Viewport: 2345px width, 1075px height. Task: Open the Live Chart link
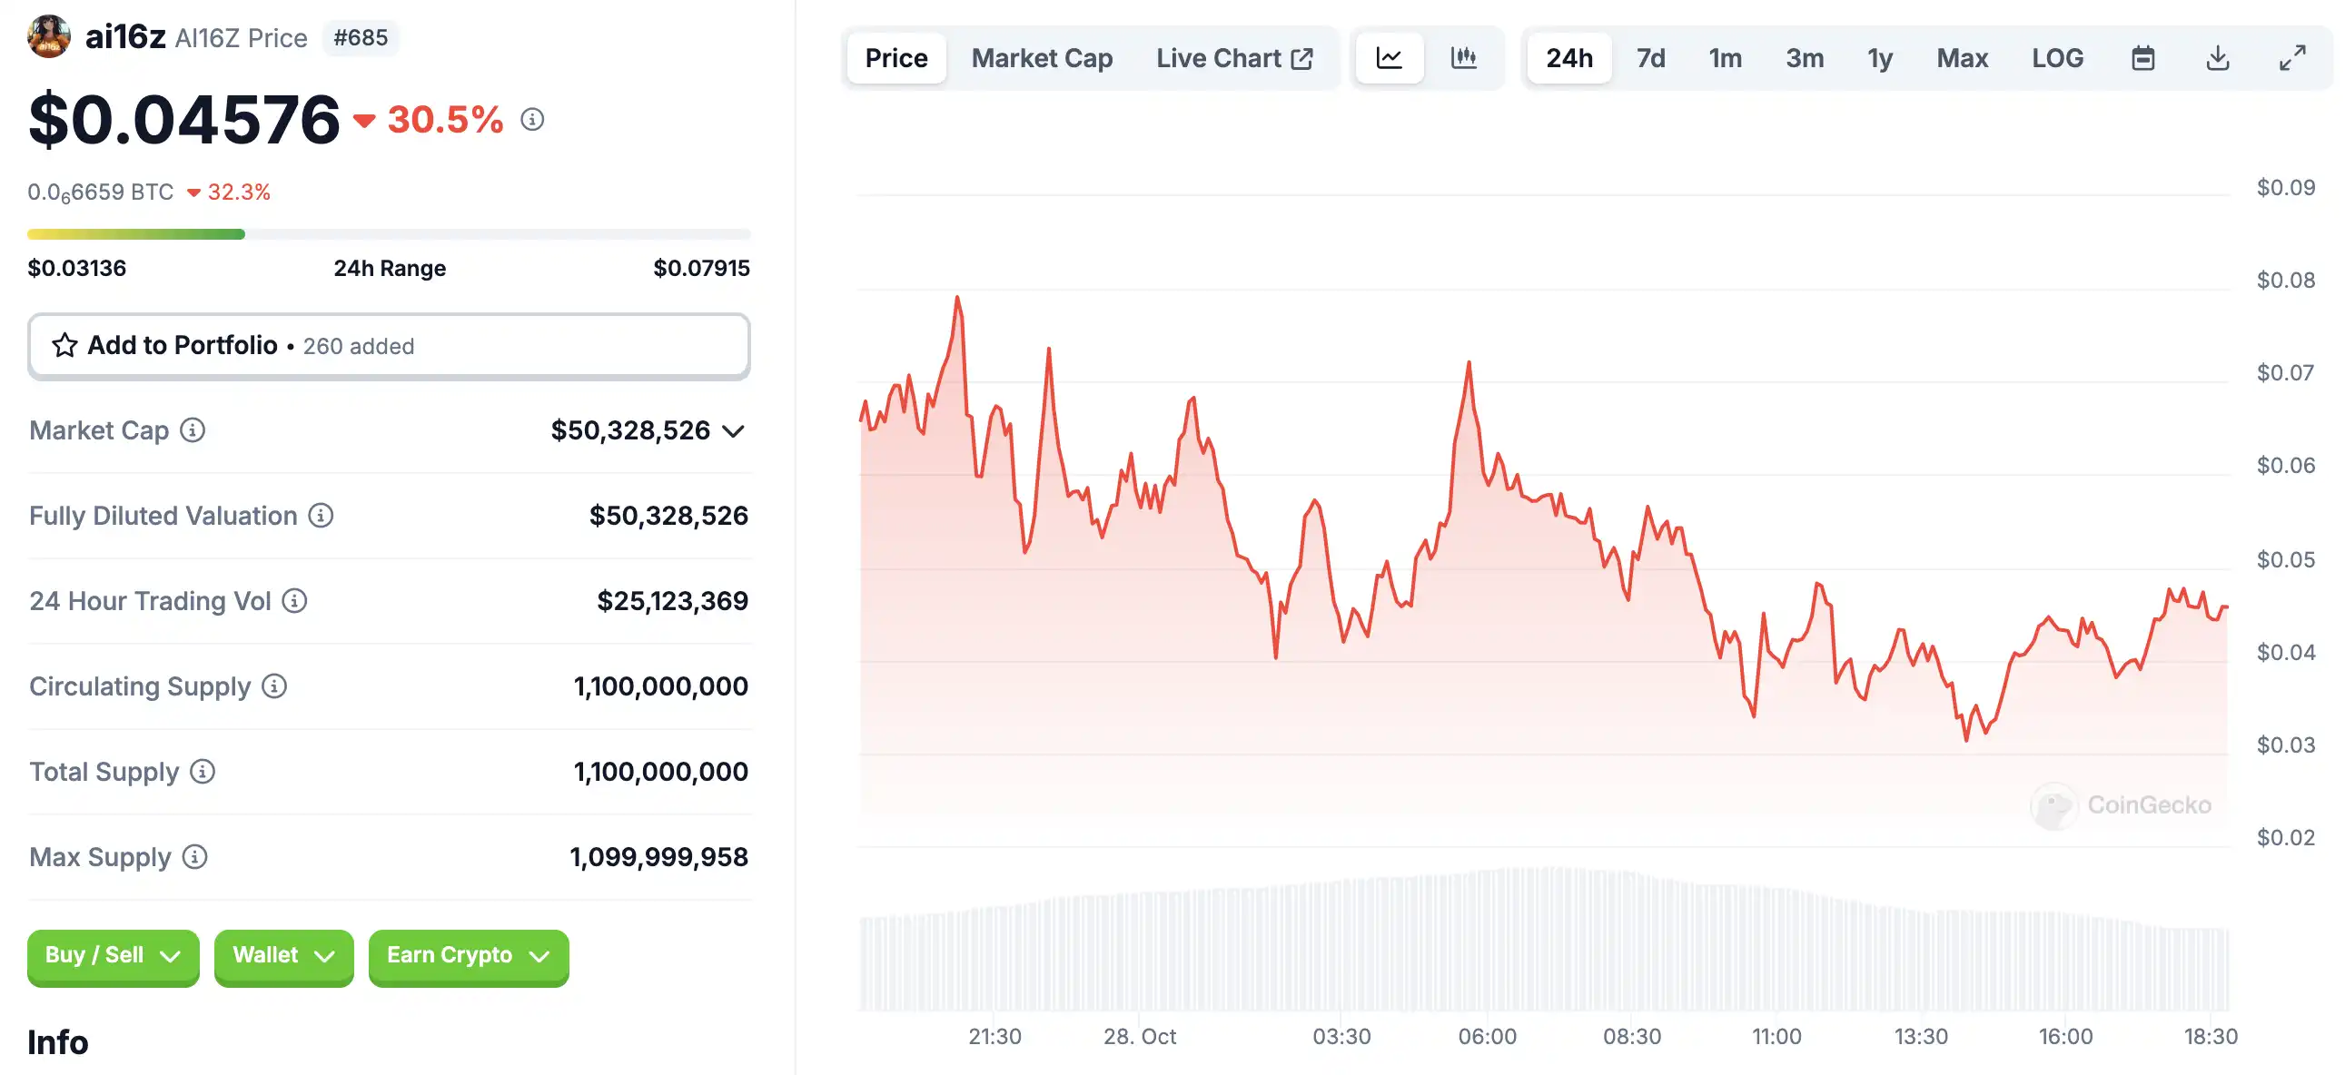pyautogui.click(x=1233, y=58)
